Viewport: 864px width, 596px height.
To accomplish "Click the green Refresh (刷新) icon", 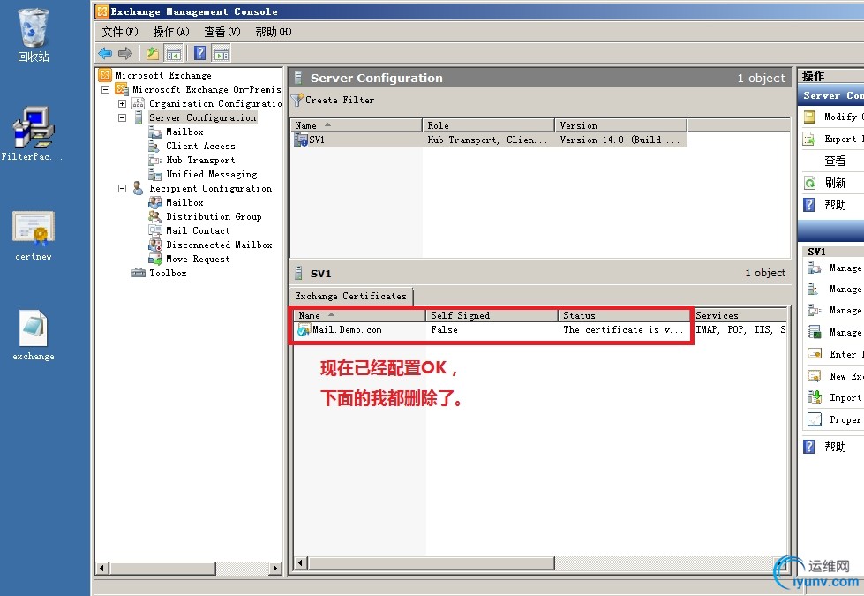I will tap(809, 183).
